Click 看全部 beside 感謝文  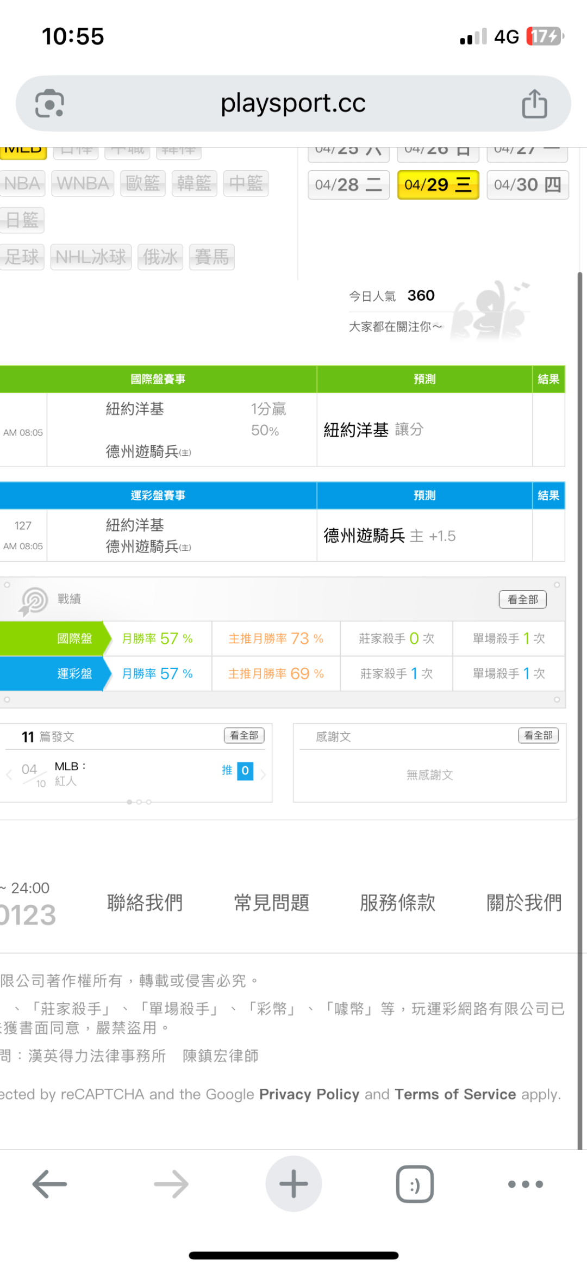[538, 735]
